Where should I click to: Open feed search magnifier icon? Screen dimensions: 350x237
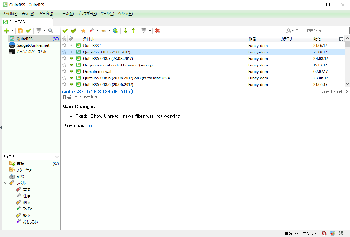pos(51,30)
